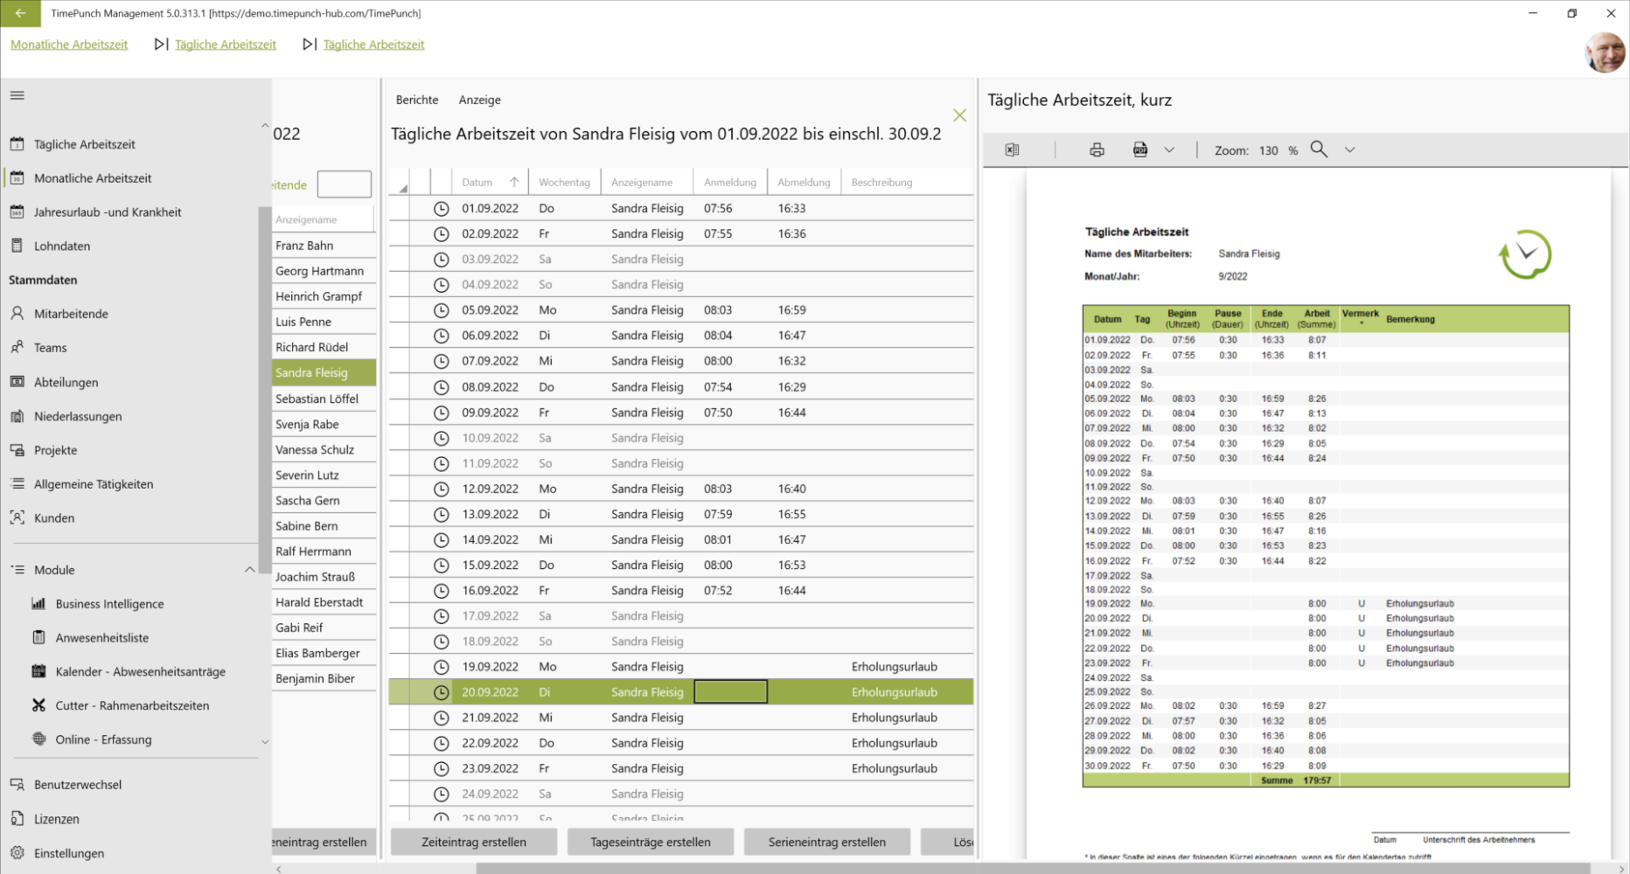Open the Anzeige menu
Viewport: 1630px width, 874px height.
click(x=479, y=100)
